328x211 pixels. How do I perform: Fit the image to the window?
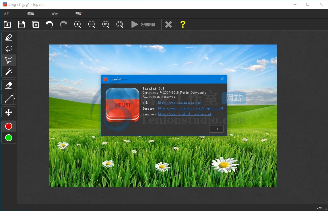click(120, 24)
